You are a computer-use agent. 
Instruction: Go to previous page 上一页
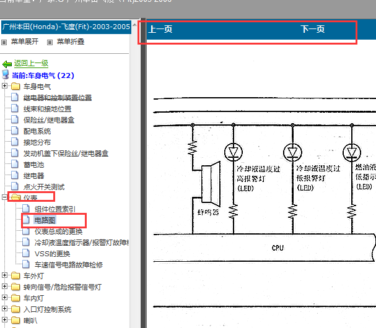[x=160, y=29]
